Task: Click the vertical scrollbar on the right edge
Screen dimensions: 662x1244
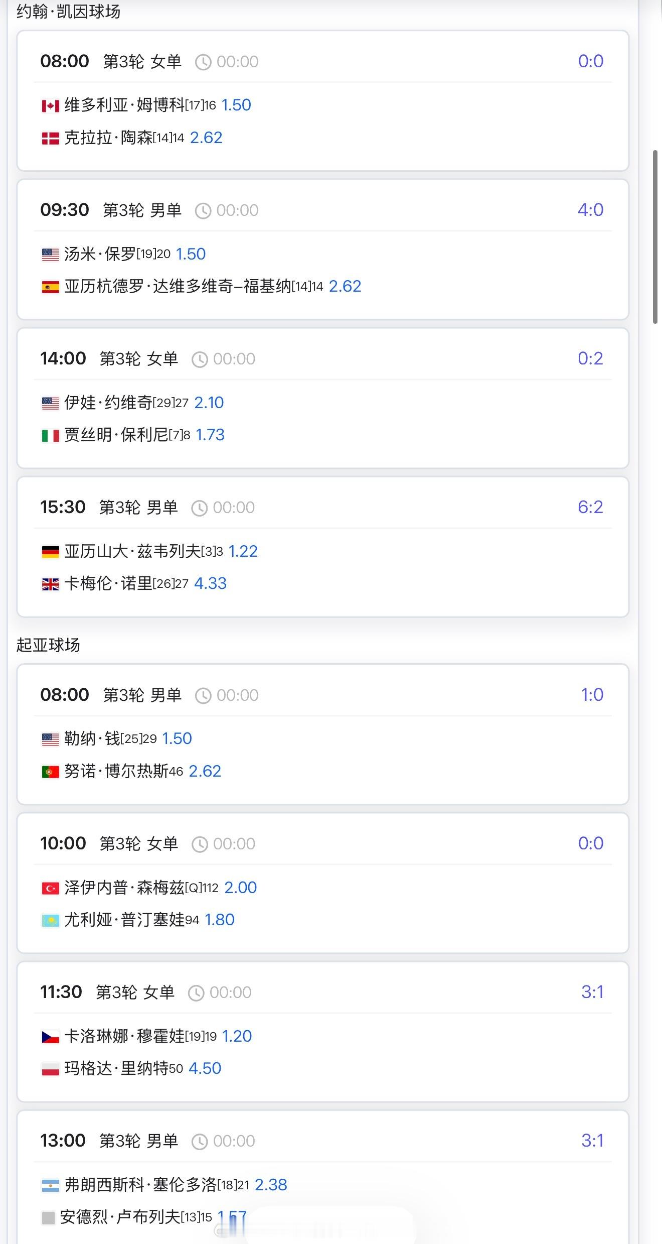Action: tap(655, 237)
